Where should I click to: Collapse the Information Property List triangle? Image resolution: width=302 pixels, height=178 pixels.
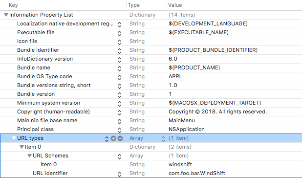click(x=6, y=15)
